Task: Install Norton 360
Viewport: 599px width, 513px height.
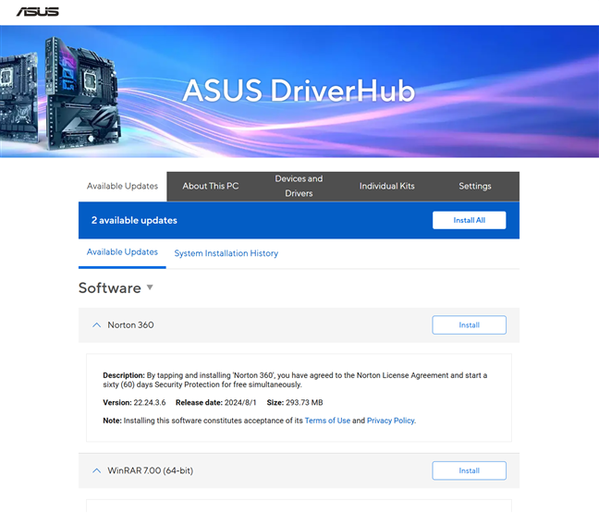Action: click(469, 325)
